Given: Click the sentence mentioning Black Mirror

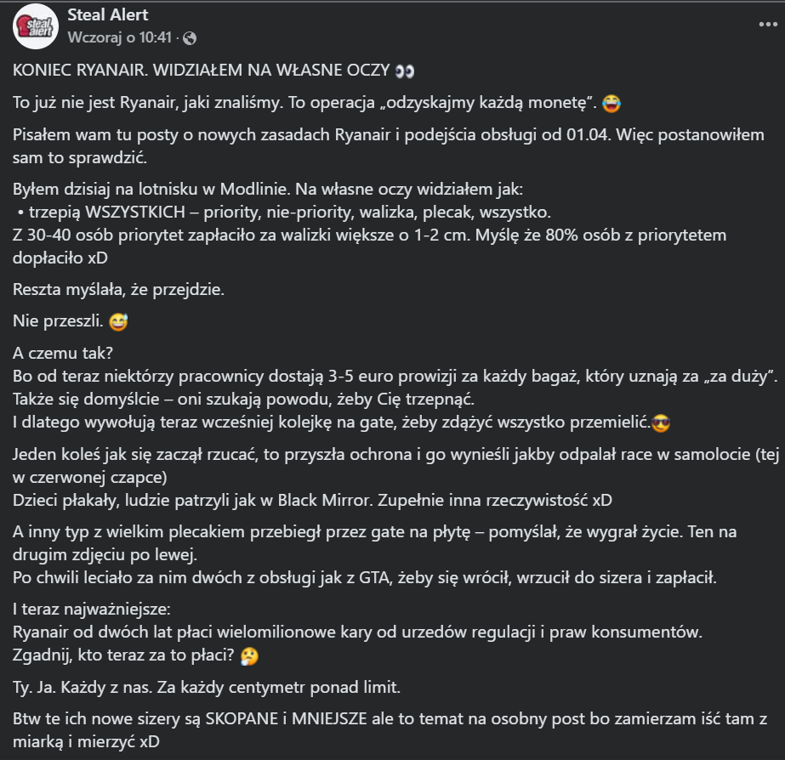Looking at the screenshot, I should [312, 501].
